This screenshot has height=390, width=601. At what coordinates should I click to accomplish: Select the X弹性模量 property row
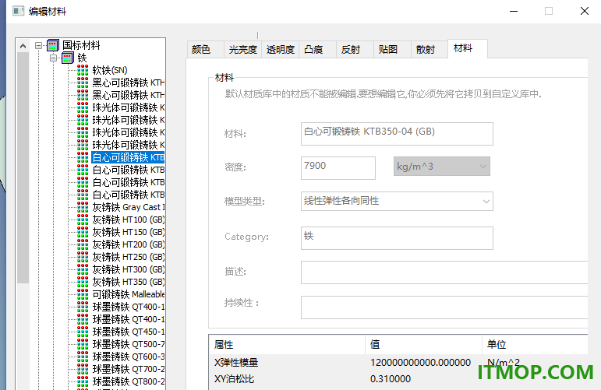point(398,363)
